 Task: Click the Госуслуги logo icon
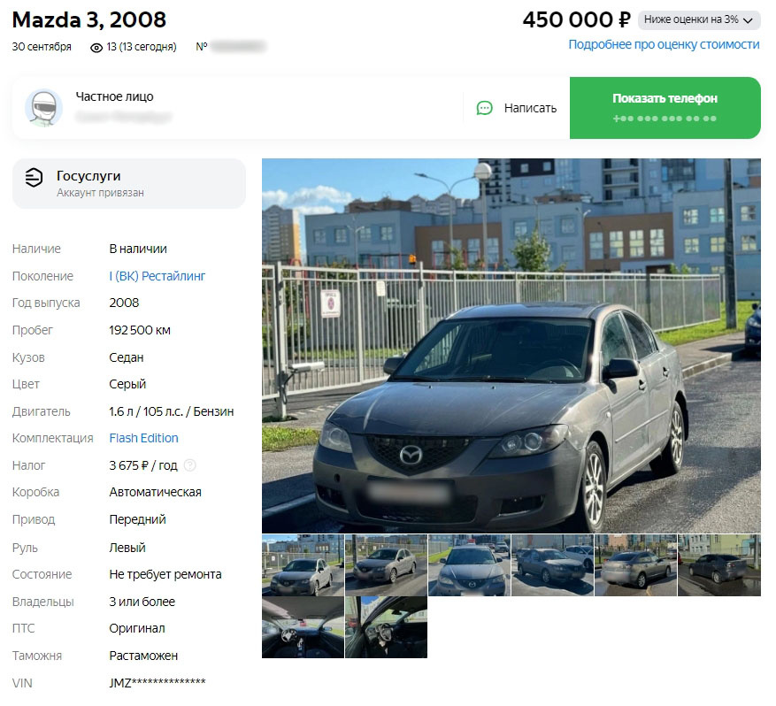[x=34, y=178]
